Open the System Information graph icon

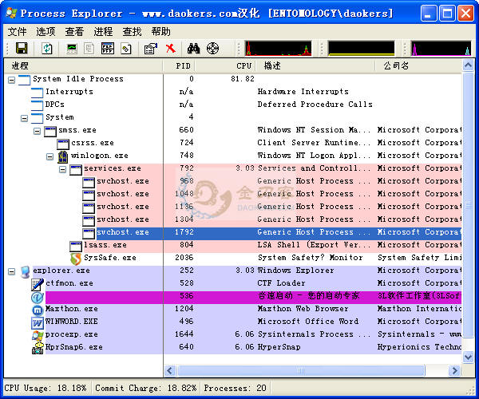point(72,48)
